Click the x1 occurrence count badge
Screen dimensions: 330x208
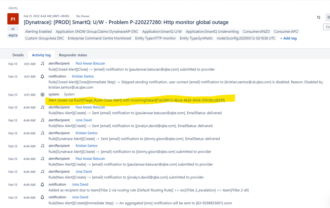13,29
